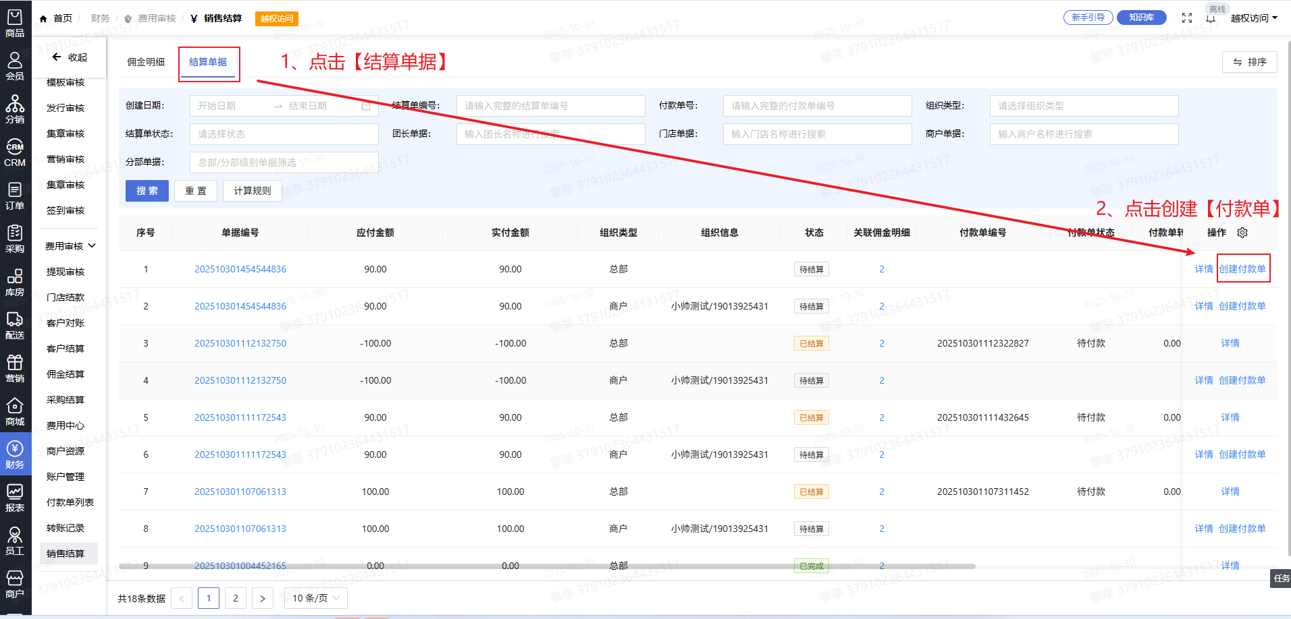Go to page 2 of results

236,598
